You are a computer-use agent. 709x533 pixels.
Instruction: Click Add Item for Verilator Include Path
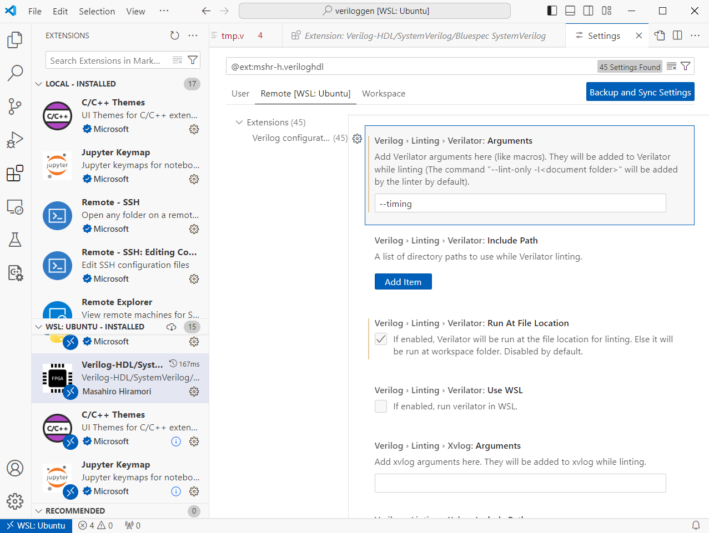click(403, 282)
